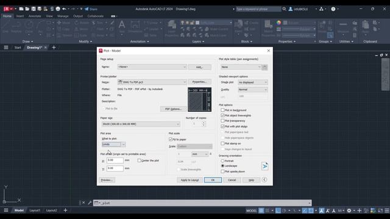Open the plot scale units mm dropdown
Image resolution: width=390 pixels, height=219 pixels.
[200, 154]
